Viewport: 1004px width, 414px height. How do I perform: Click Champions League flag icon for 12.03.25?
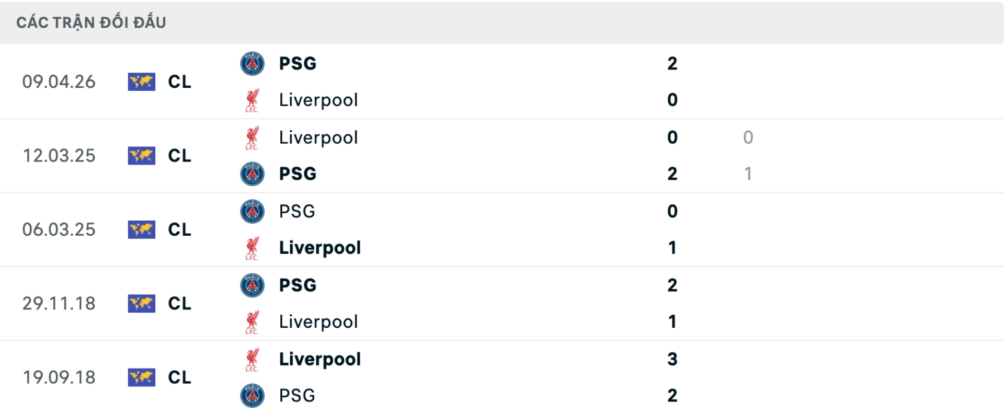141,156
